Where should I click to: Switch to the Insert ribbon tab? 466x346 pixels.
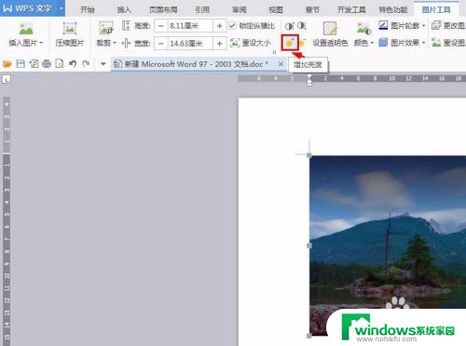[x=124, y=9]
